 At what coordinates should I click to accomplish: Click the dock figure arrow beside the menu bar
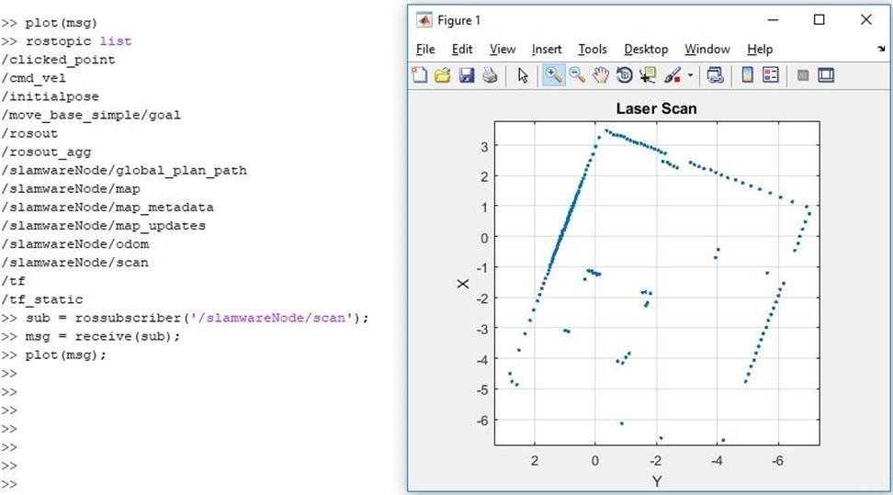pyautogui.click(x=881, y=49)
